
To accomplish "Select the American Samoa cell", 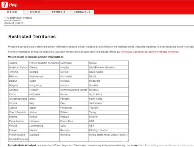I will point(18,67).
